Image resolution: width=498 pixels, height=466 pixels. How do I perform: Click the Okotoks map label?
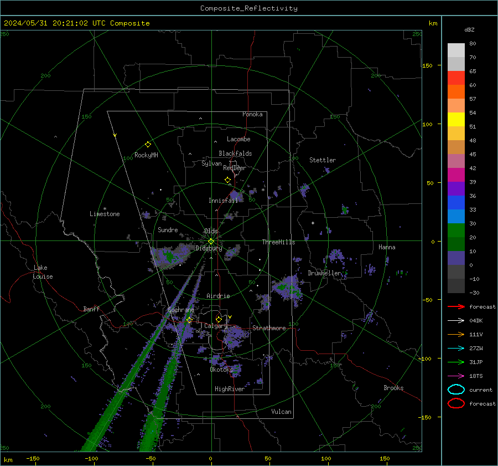point(221,369)
